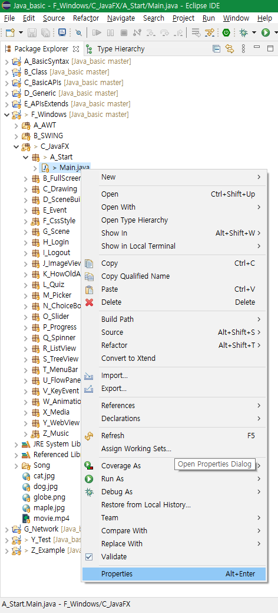Click the Save toolbar icon

point(32,33)
